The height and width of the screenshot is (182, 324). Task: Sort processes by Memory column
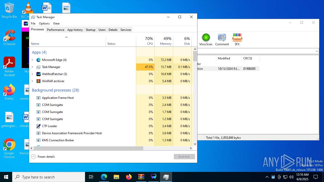164,41
